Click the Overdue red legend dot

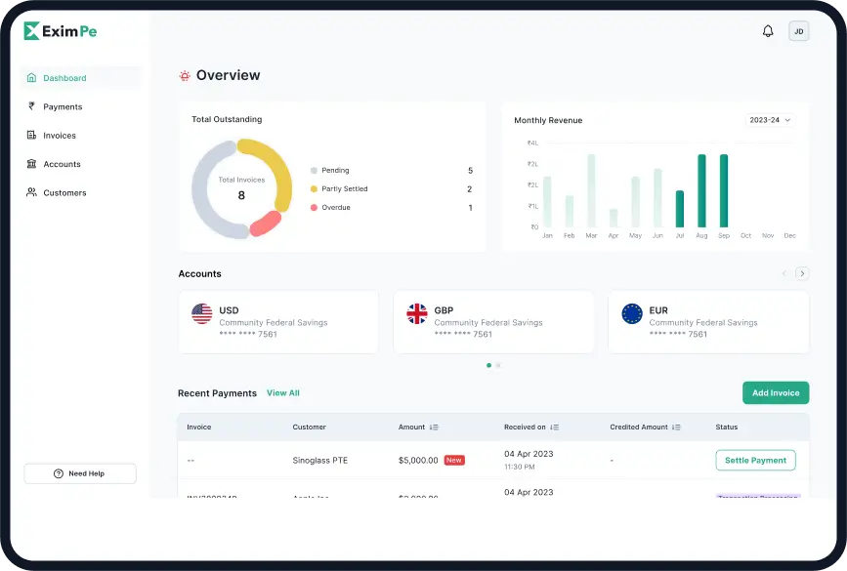point(314,208)
